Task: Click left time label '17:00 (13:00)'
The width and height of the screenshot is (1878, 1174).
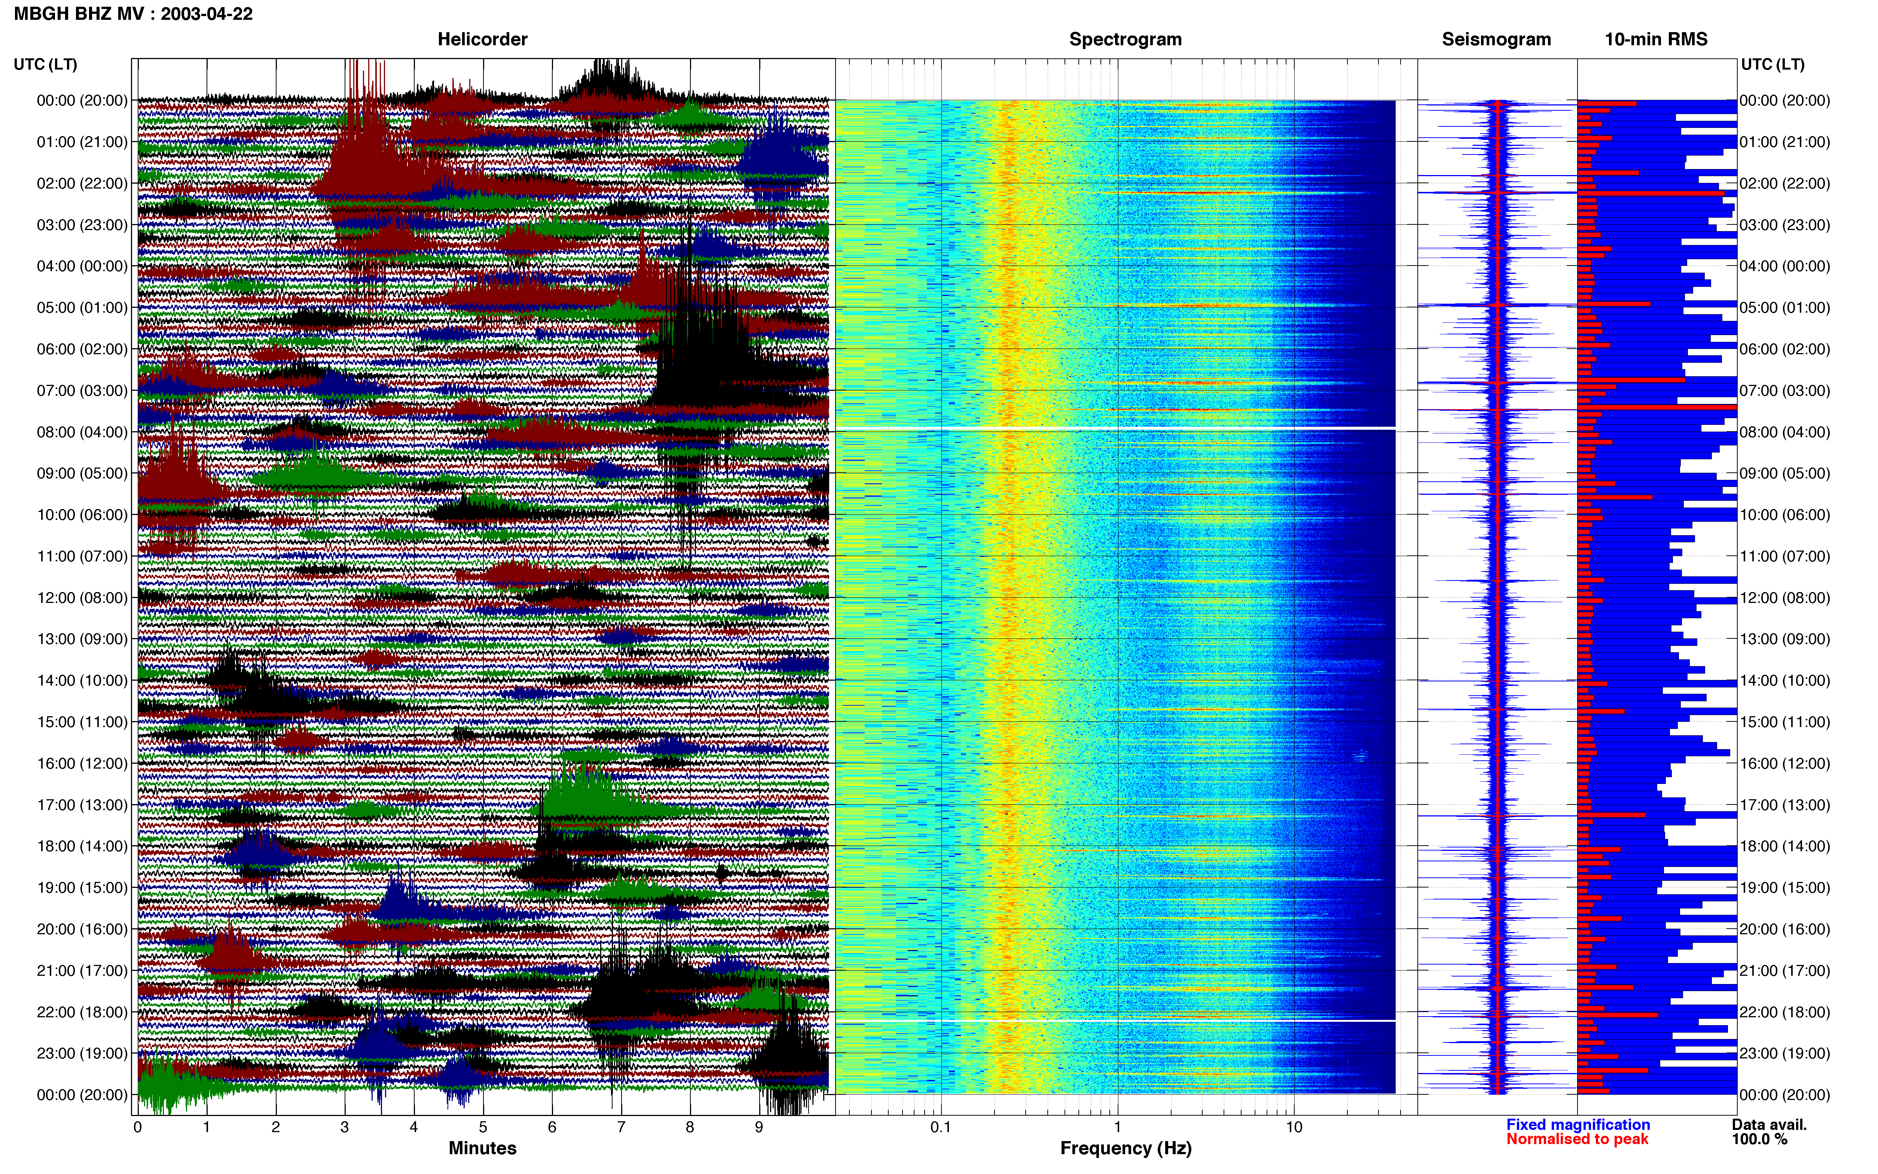Action: coord(82,805)
